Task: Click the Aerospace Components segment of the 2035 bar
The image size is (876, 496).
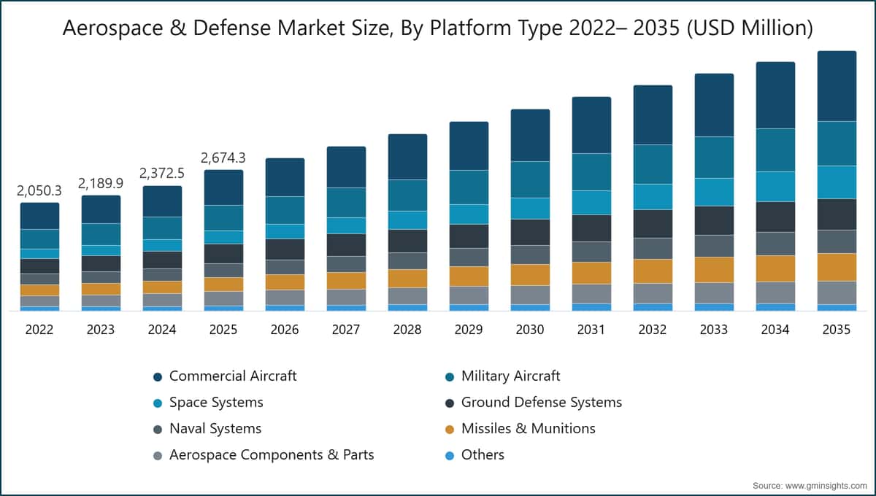Action: coord(837,293)
